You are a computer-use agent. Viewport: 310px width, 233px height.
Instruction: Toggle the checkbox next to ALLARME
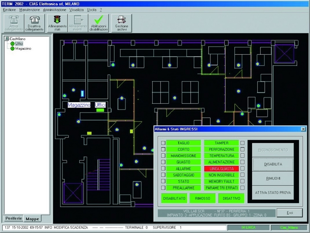coord(163,169)
